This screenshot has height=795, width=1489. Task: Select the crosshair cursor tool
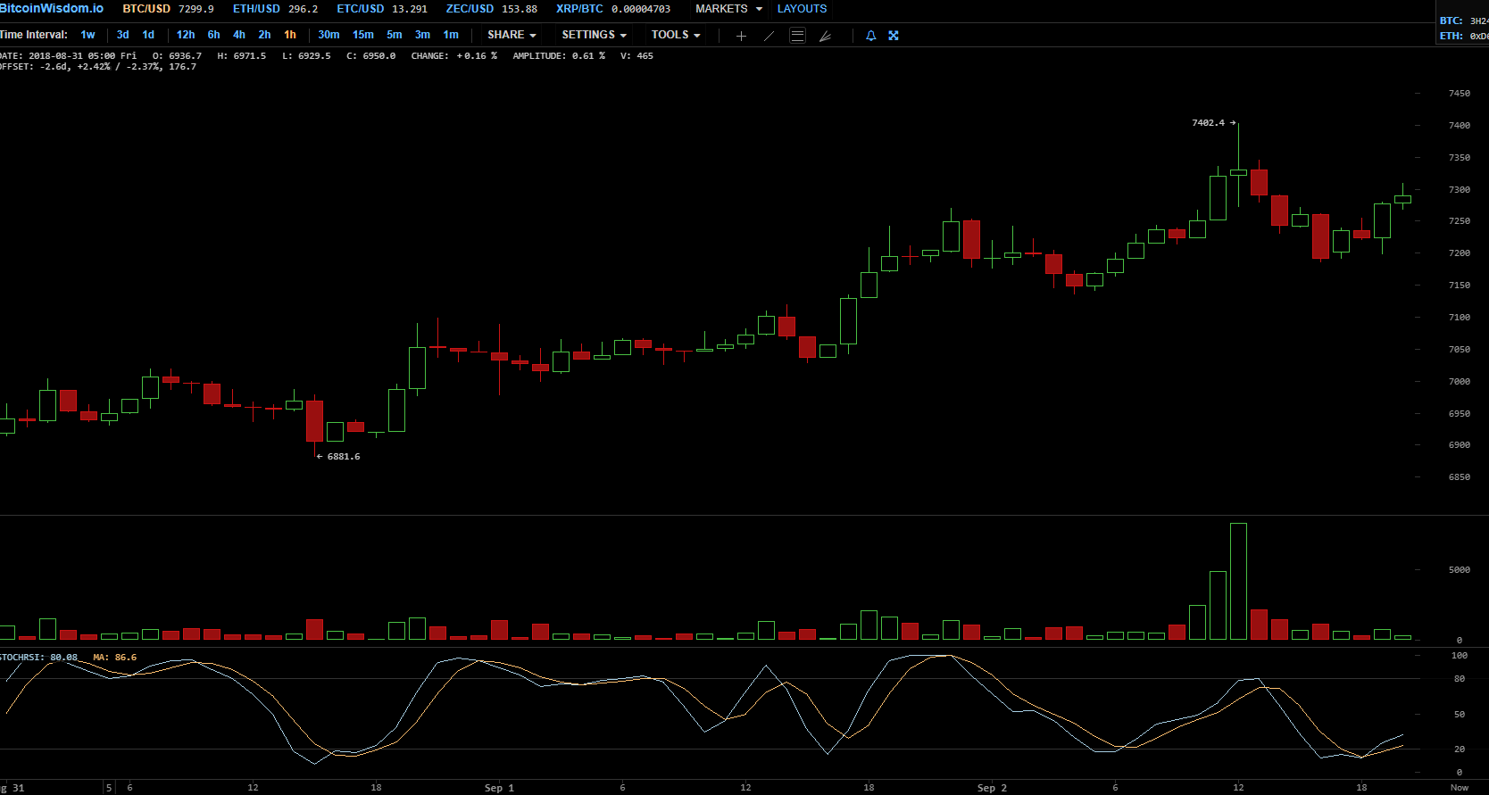(741, 36)
